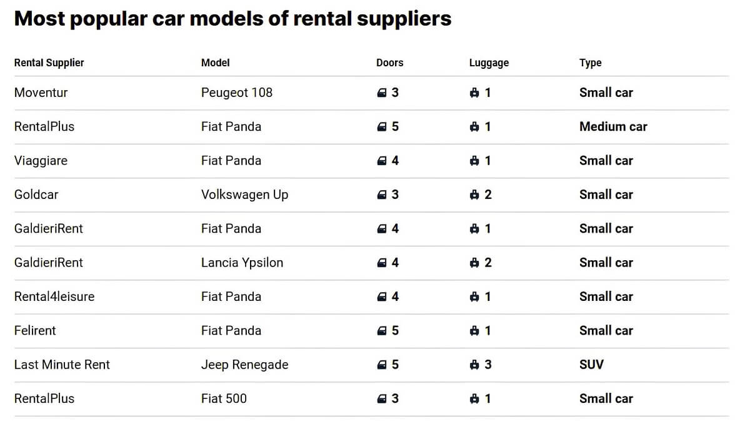This screenshot has height=431, width=750.
Task: Click the Rental Supplier column header
Action: point(49,63)
